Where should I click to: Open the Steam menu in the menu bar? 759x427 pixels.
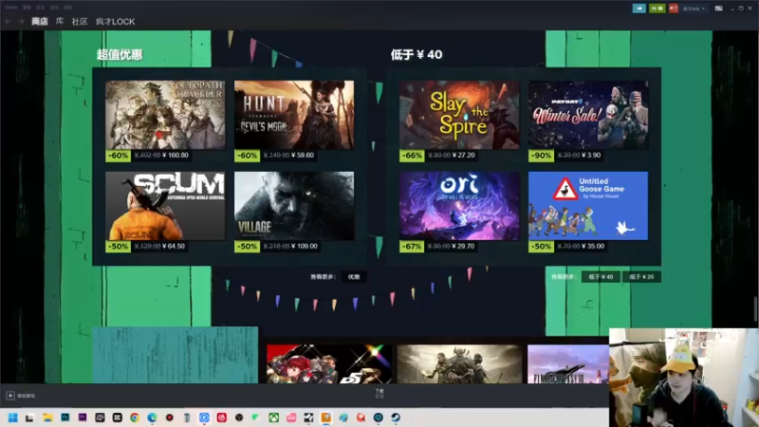[11, 8]
